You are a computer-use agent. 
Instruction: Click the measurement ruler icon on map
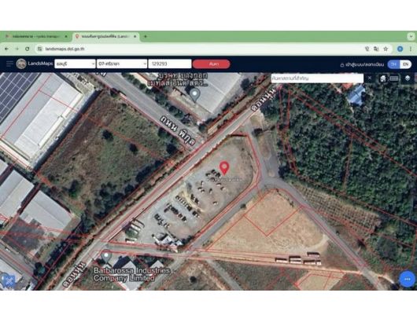394,79
